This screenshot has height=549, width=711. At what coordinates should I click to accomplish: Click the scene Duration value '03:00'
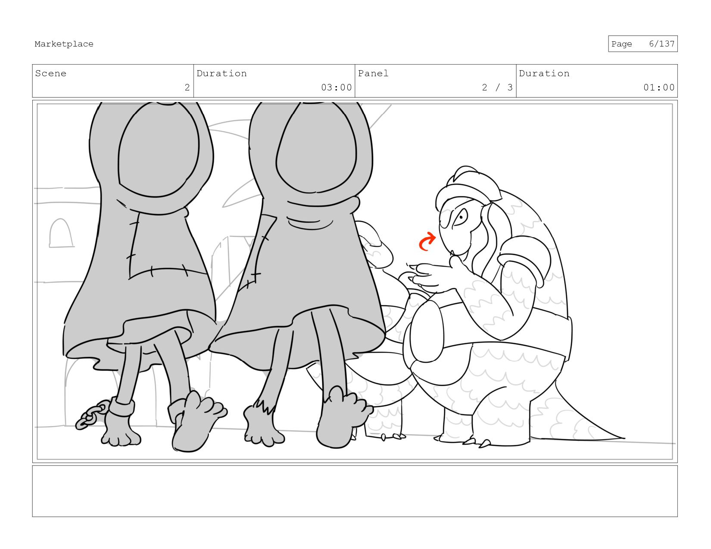tap(336, 87)
